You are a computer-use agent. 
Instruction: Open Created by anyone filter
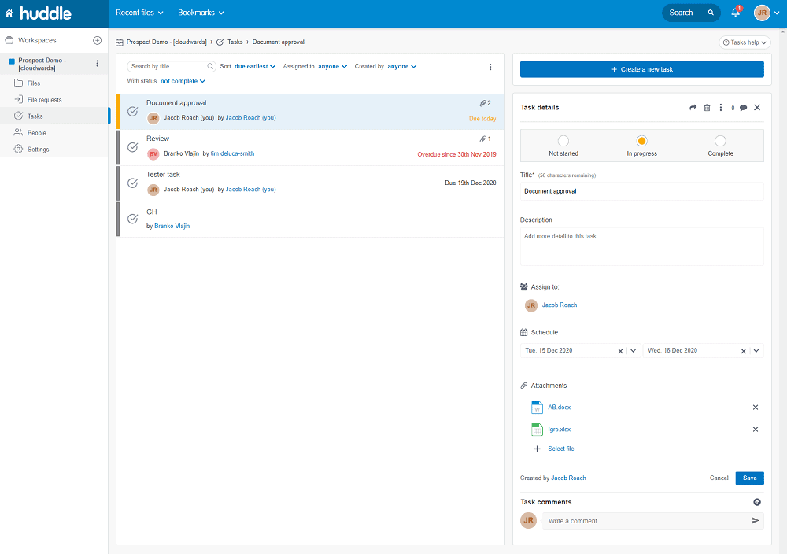click(401, 66)
